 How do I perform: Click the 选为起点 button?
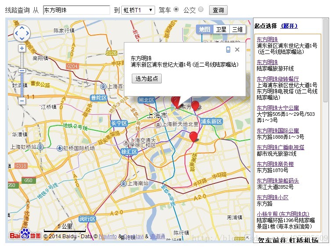tap(147, 79)
